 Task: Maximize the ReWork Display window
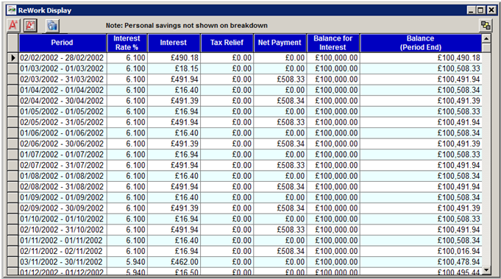click(480, 10)
